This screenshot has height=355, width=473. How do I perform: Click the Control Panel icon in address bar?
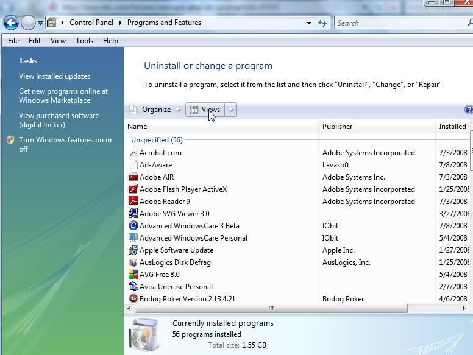pos(52,23)
